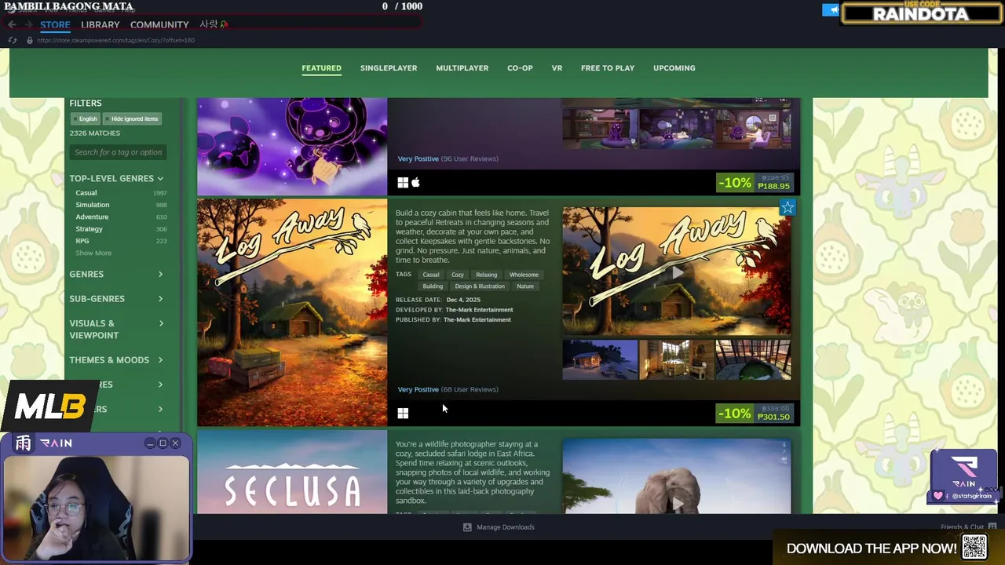Click the Steam forward arrow

click(x=30, y=24)
